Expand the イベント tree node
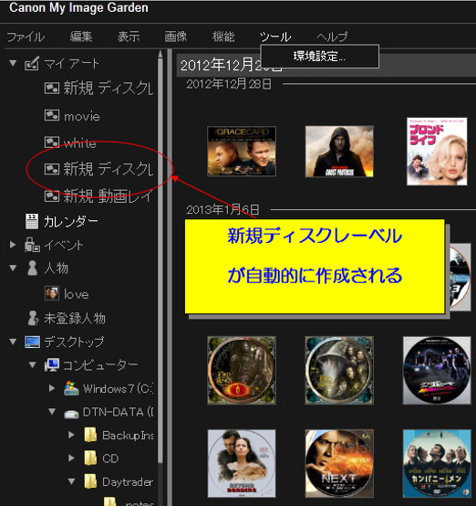Image resolution: width=476 pixels, height=506 pixels. pyautogui.click(x=13, y=245)
